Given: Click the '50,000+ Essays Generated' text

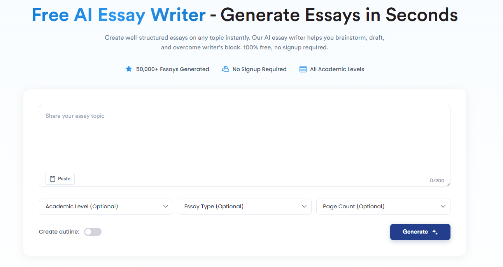Looking at the screenshot, I should [172, 69].
